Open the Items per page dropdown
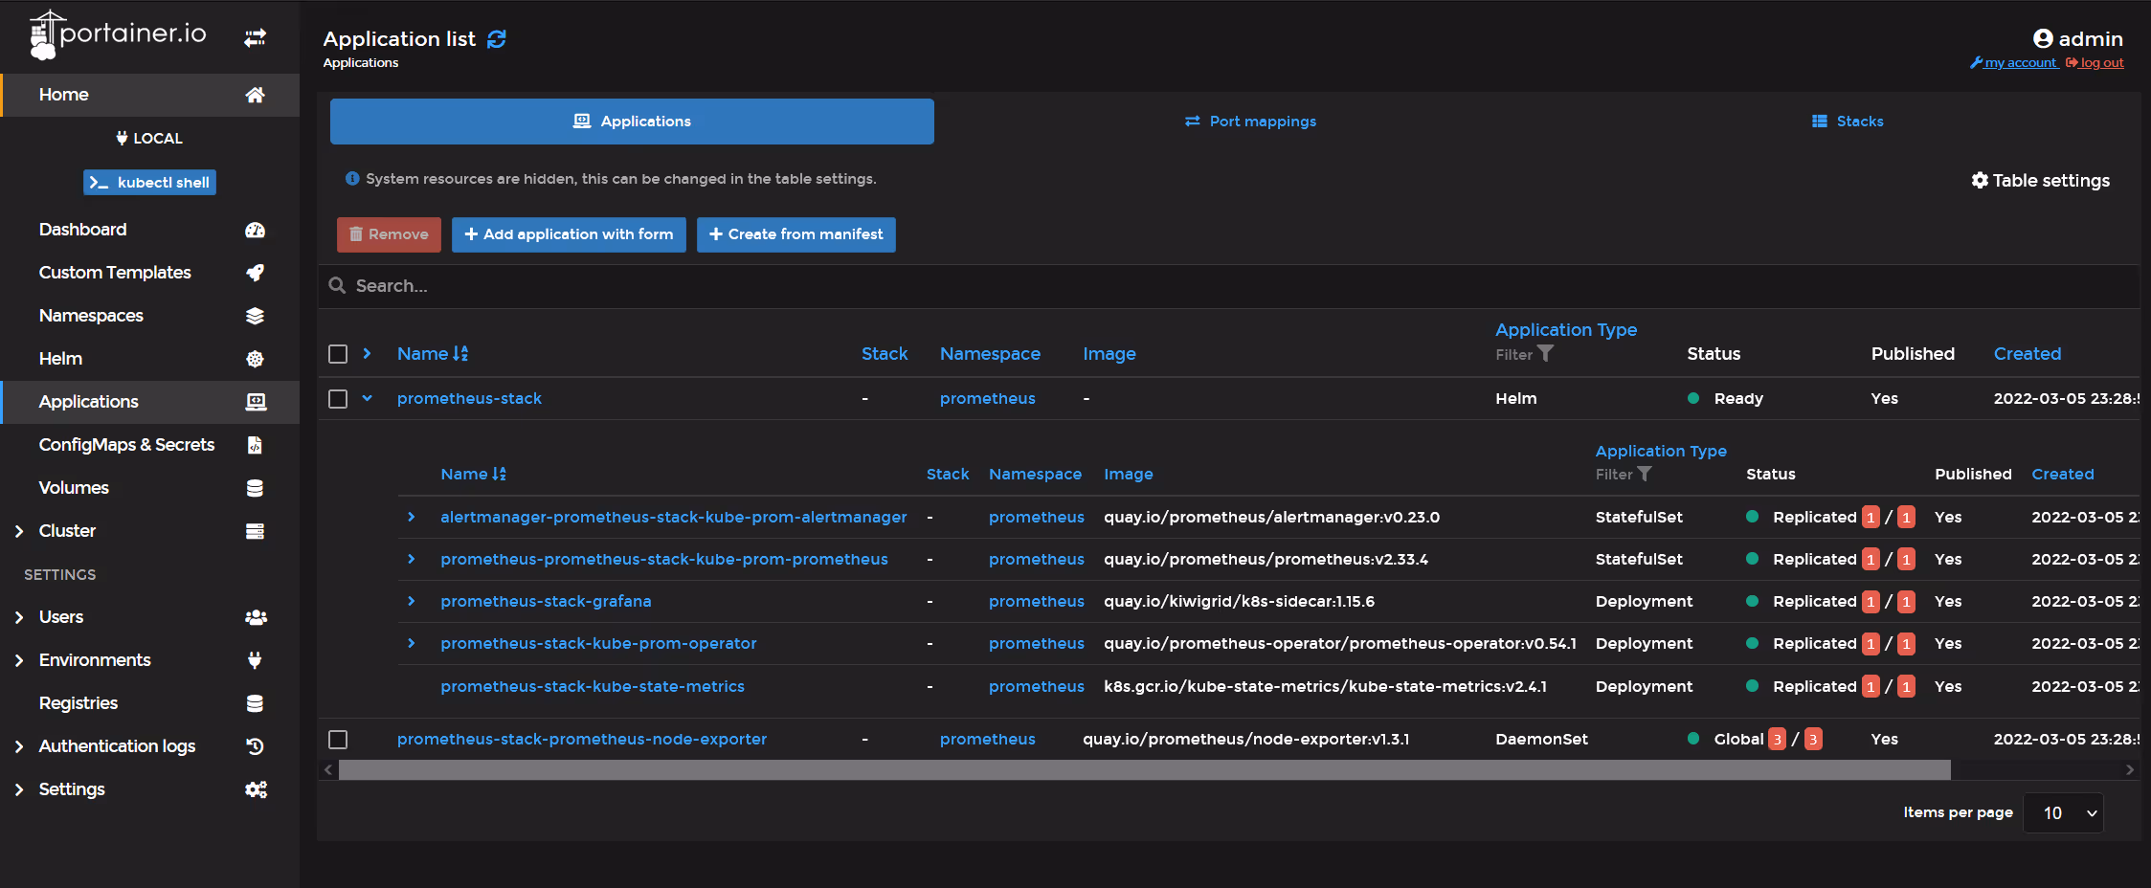Viewport: 2151px width, 888px height. pos(2063,812)
